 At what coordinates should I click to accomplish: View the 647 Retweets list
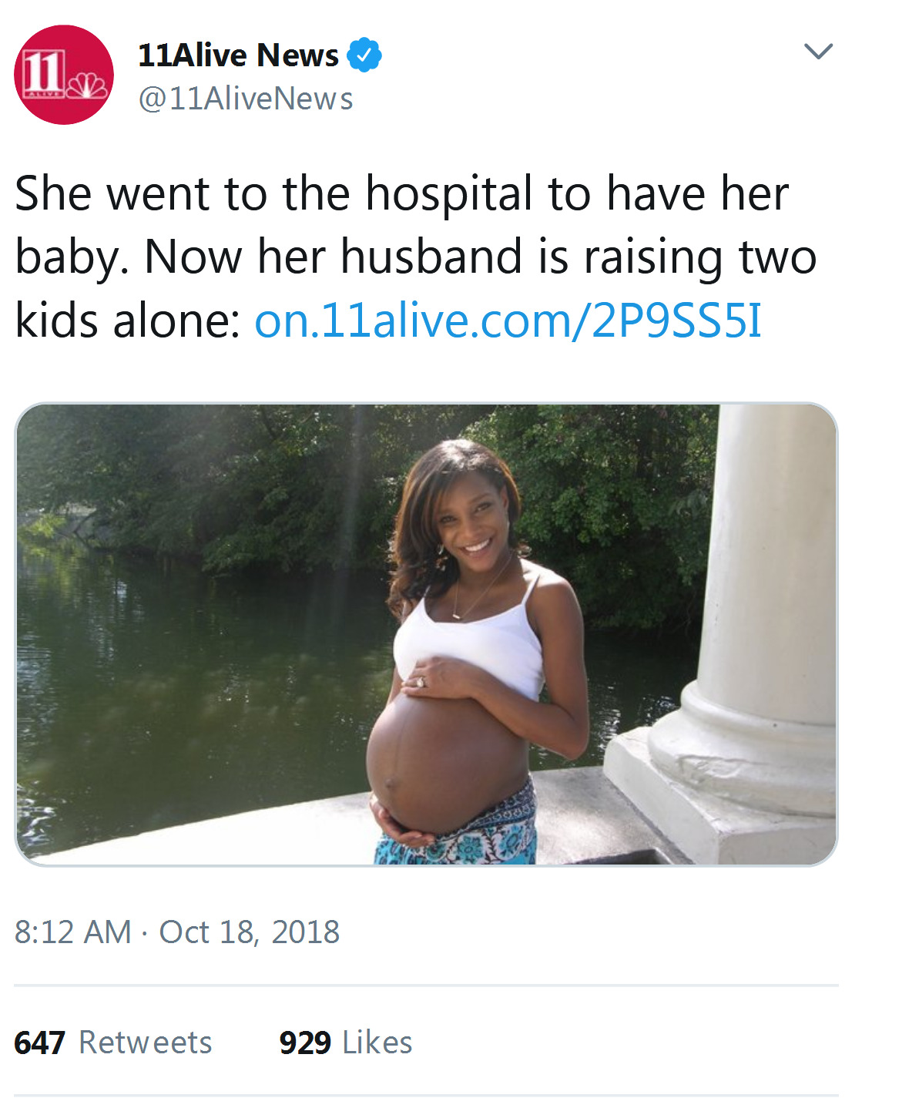point(112,1043)
